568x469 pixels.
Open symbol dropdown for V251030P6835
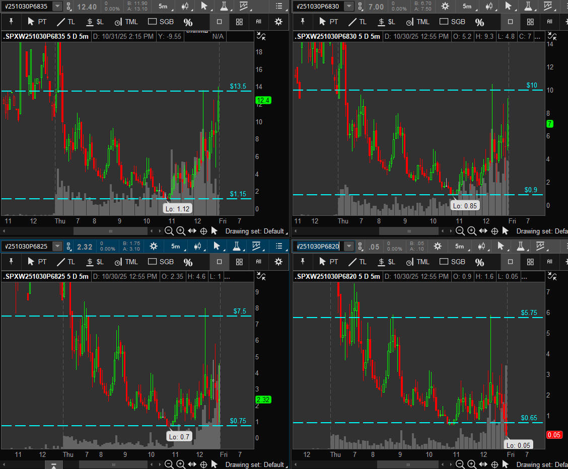pos(57,6)
